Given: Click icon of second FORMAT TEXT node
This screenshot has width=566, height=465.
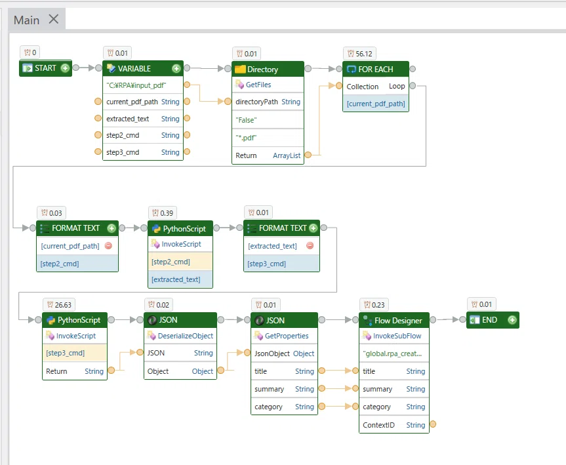Looking at the screenshot, I should point(252,228).
